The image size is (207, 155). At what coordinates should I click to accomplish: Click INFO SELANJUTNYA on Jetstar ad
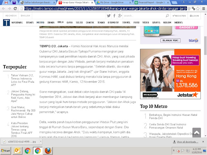pyautogui.click(x=150, y=95)
